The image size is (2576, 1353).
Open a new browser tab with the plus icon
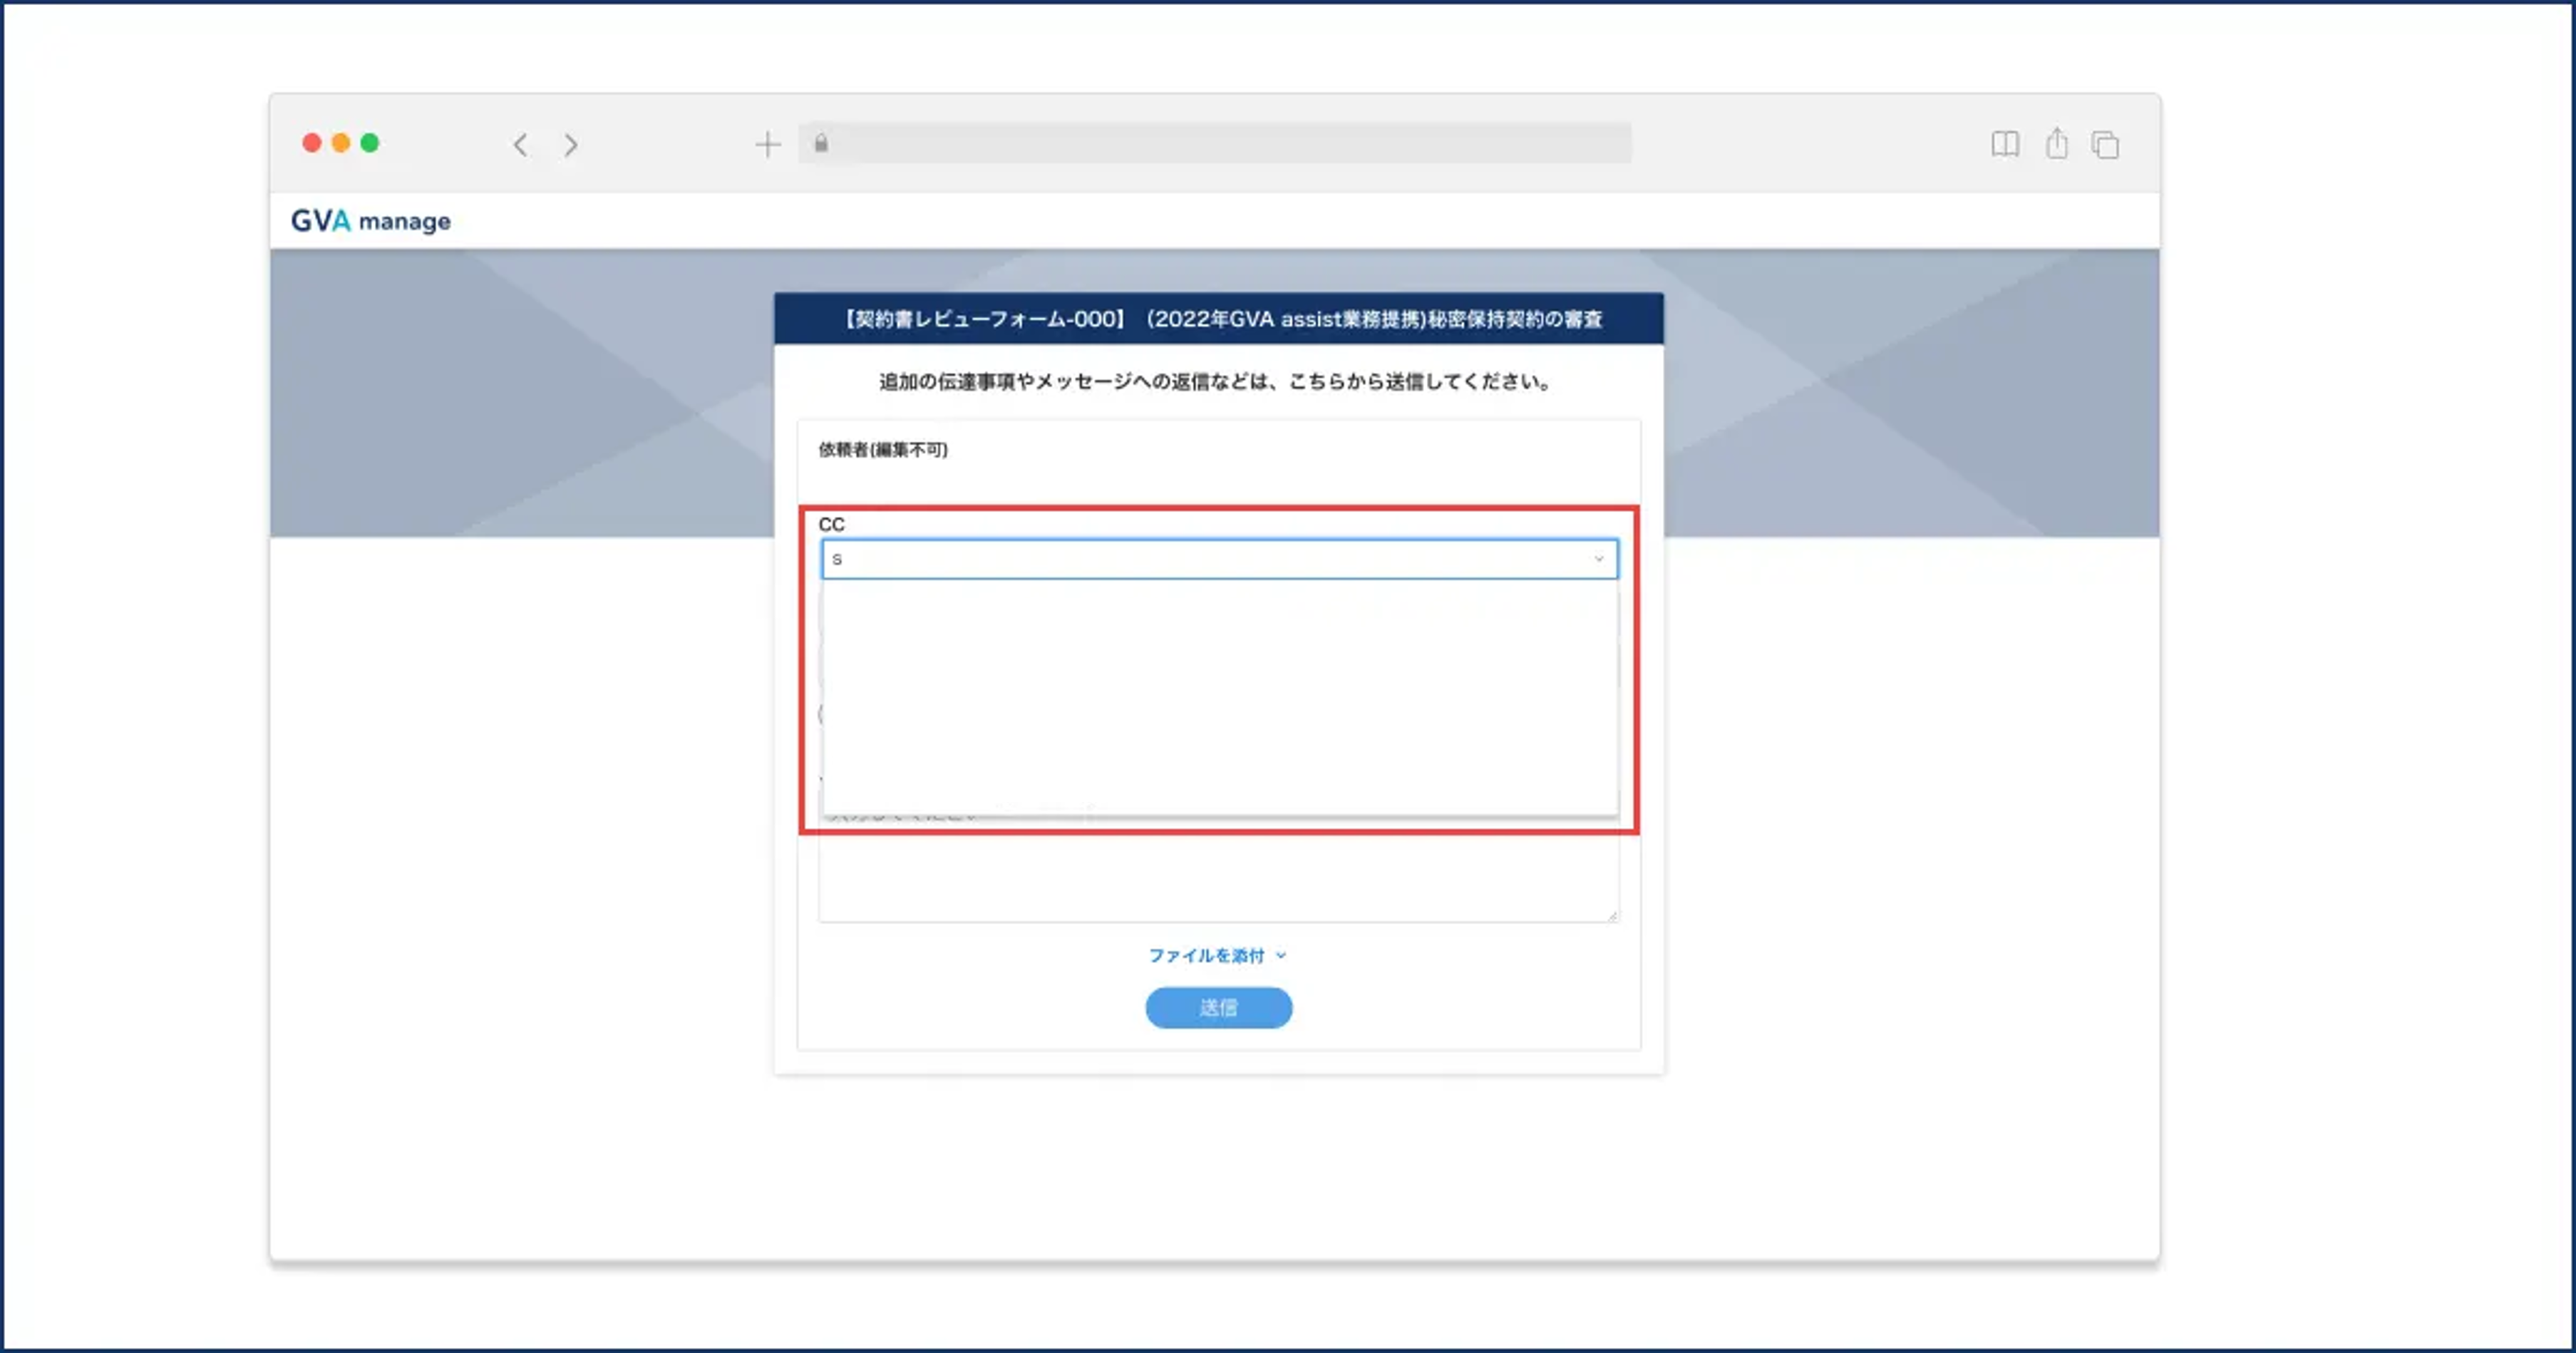[x=768, y=144]
